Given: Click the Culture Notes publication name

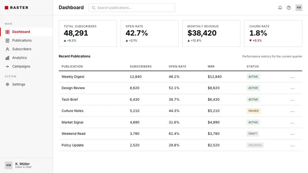Looking at the screenshot, I should (x=72, y=111).
